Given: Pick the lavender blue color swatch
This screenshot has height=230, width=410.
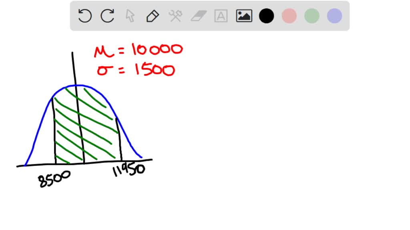Looking at the screenshot, I should [x=334, y=16].
